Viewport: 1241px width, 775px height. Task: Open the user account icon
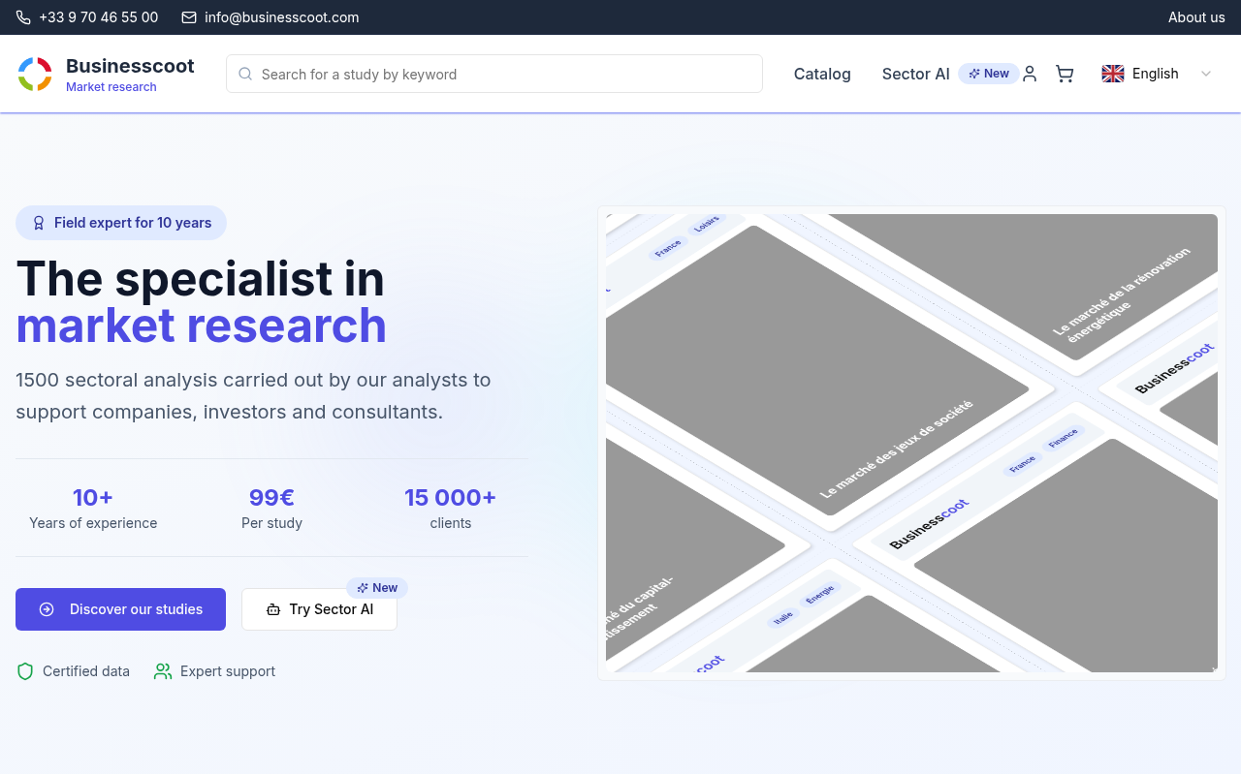[1030, 74]
